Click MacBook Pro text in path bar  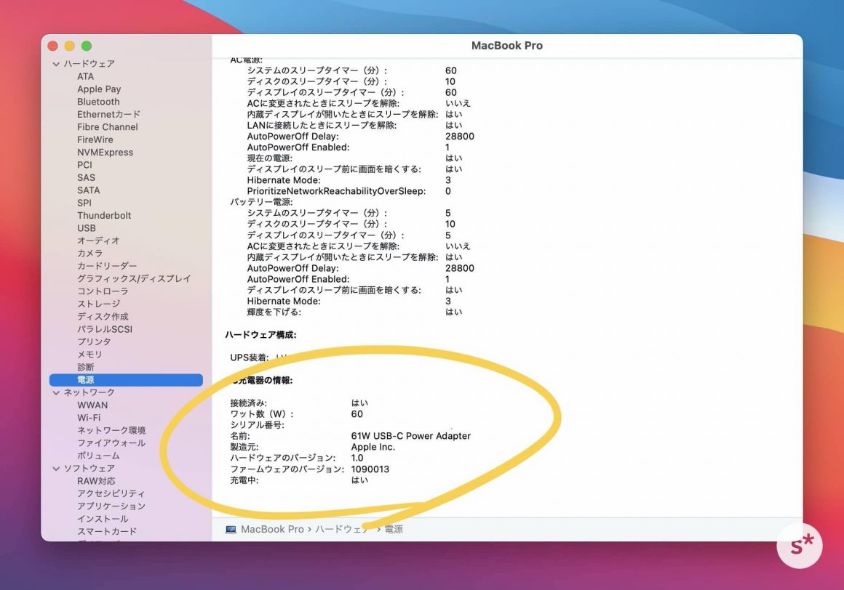(x=272, y=530)
